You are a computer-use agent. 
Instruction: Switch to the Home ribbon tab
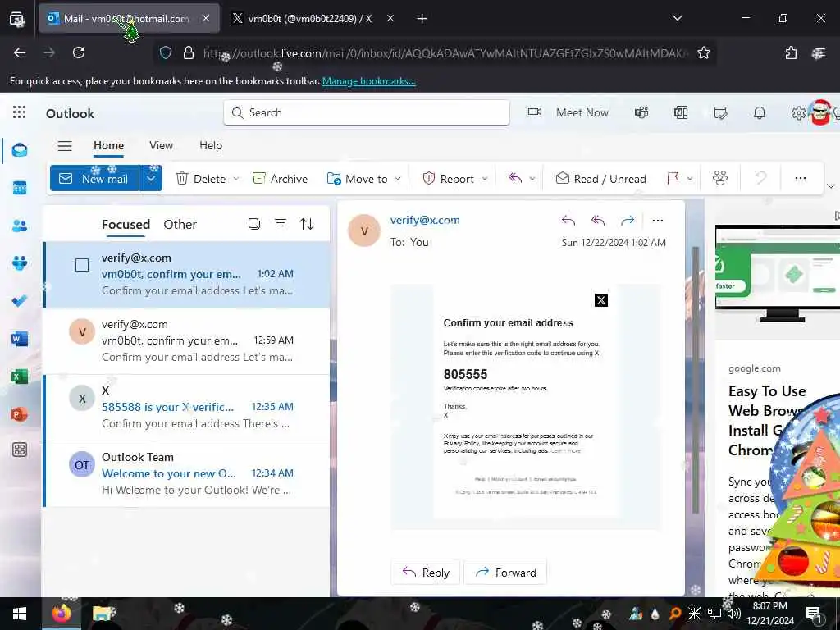pos(109,146)
